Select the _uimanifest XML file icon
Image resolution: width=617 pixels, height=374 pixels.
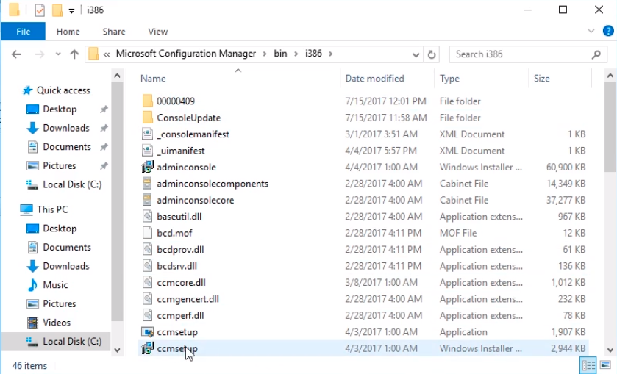(x=147, y=151)
